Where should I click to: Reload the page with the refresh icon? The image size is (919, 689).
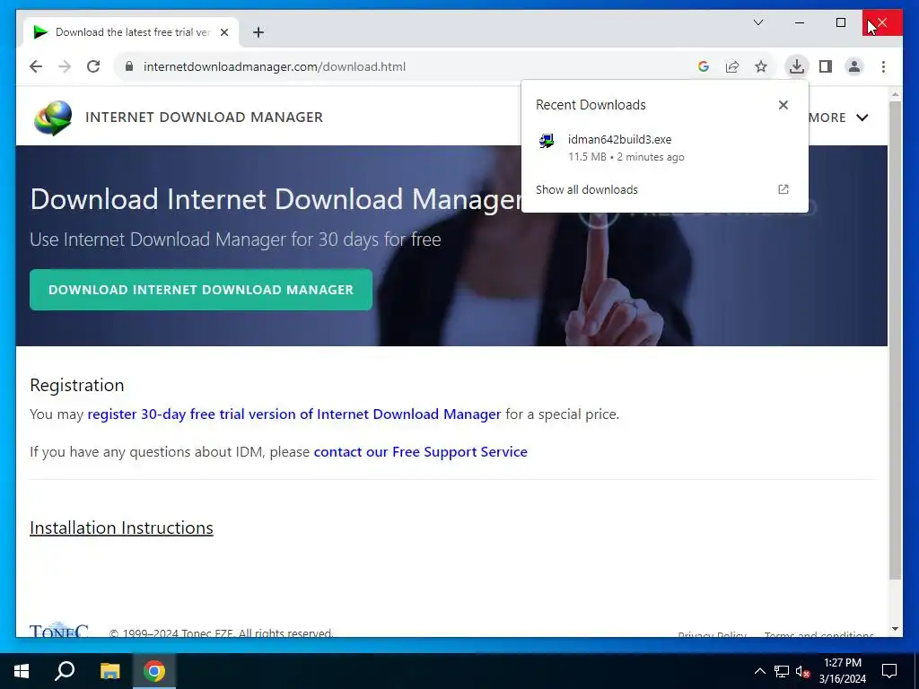point(93,66)
